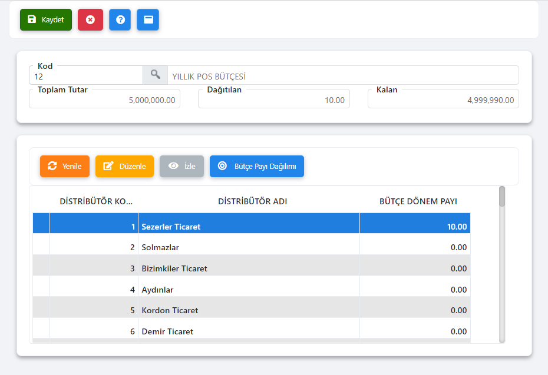Refresh the list with Yenile button
Screen dimensions: 548x375
tap(65, 166)
